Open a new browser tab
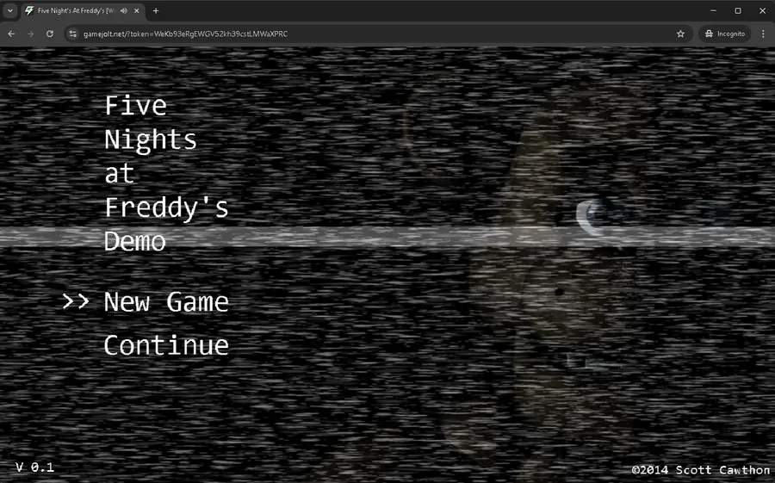The image size is (775, 483). 156,10
